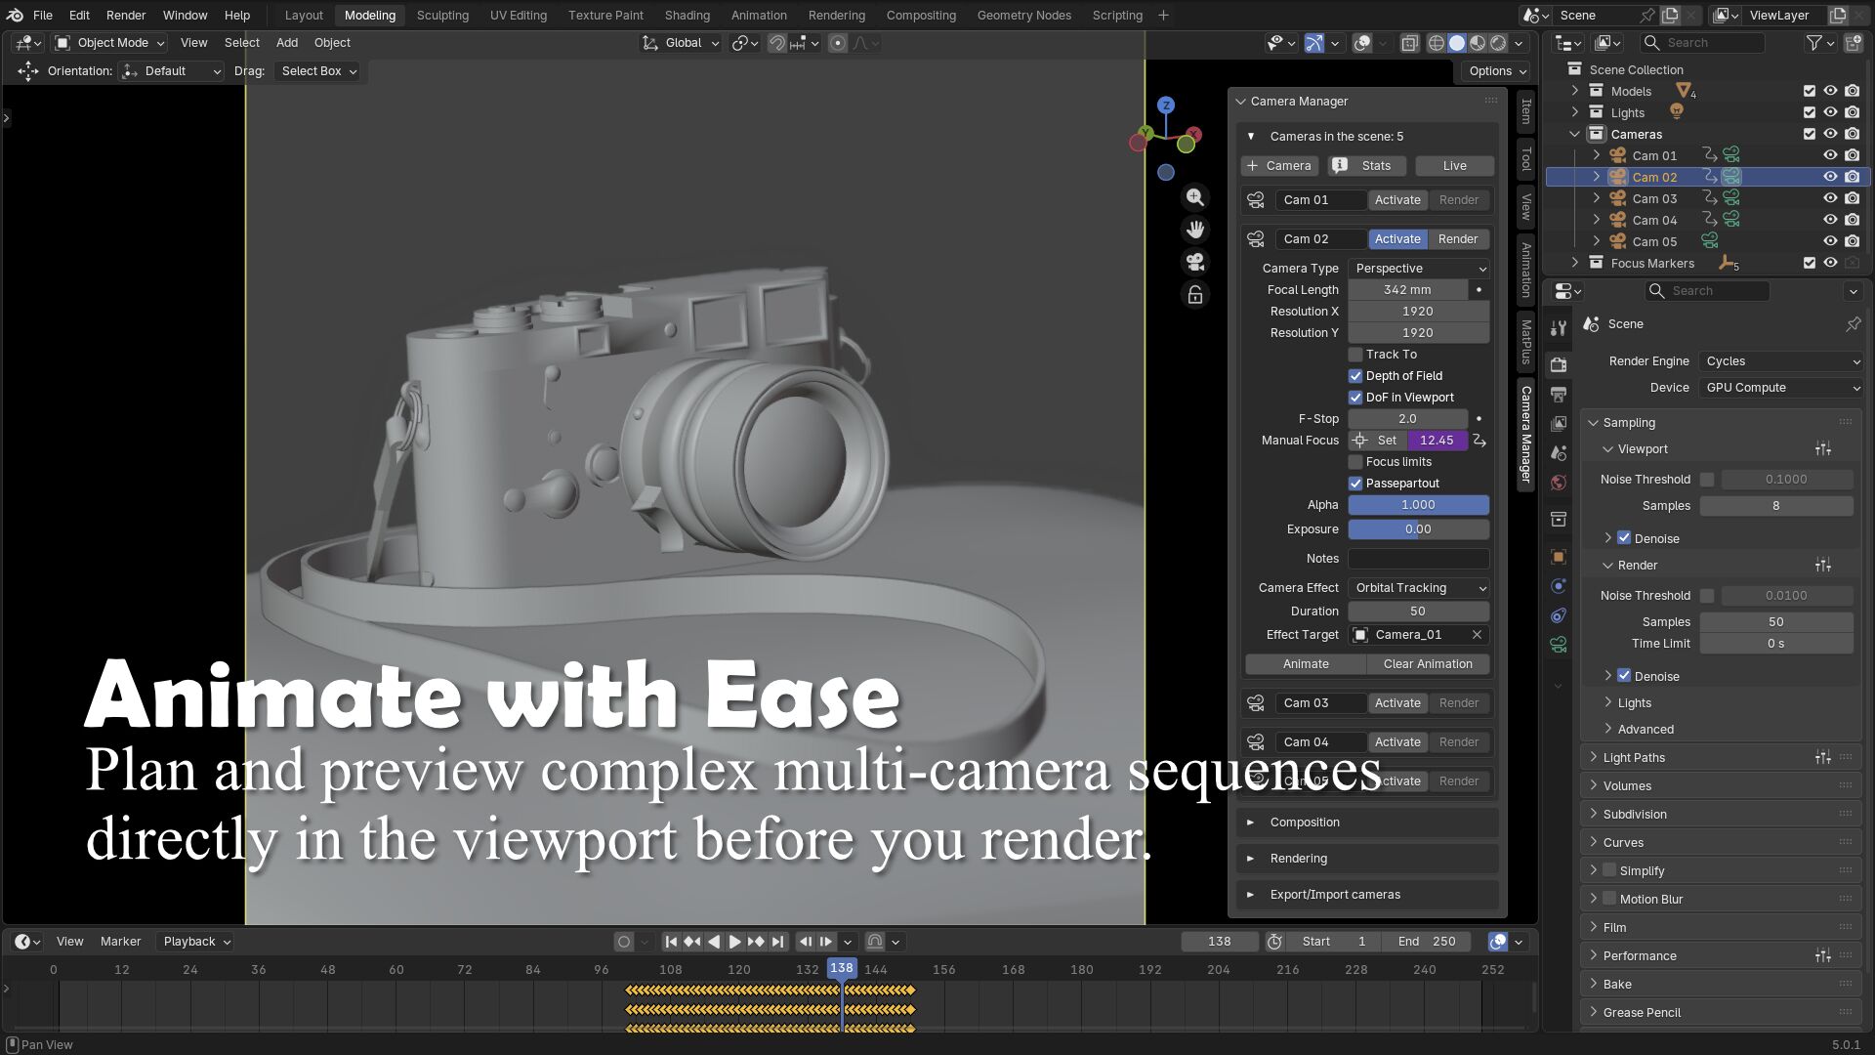Click the Manual Focus Set crosshair icon
This screenshot has width=1875, height=1055.
1359,441
